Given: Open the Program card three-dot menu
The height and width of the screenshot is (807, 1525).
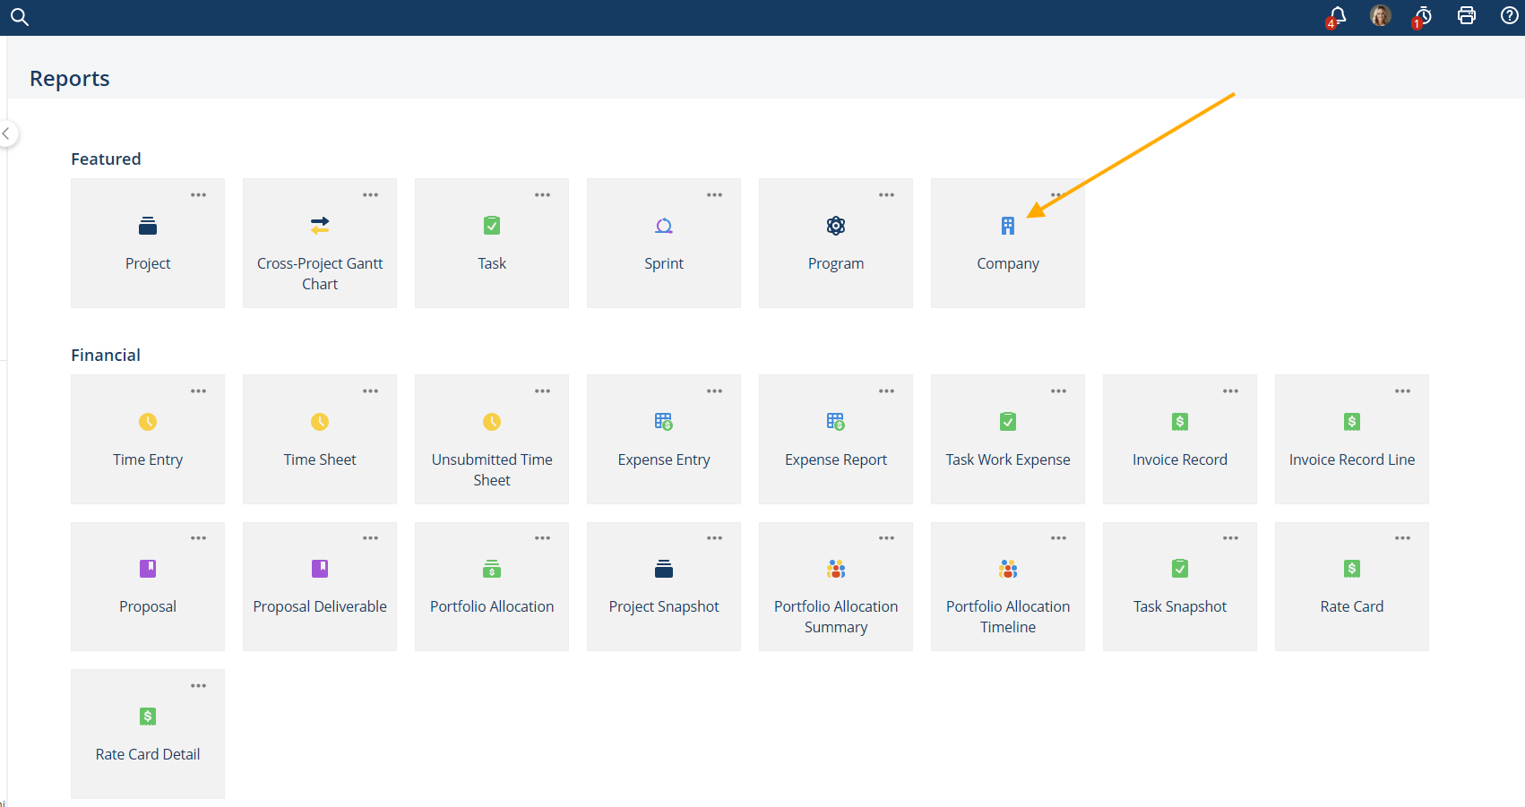Looking at the screenshot, I should click(887, 195).
